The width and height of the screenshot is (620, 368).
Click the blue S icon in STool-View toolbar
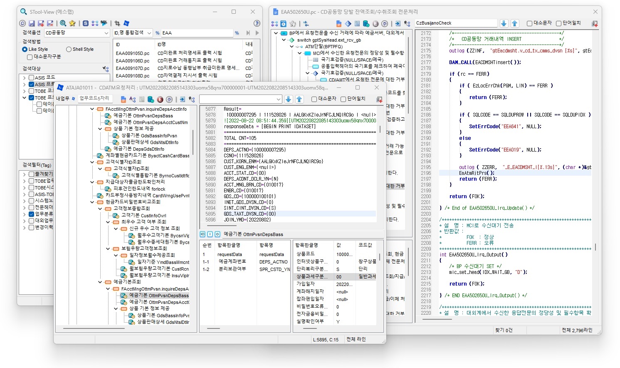point(86,23)
